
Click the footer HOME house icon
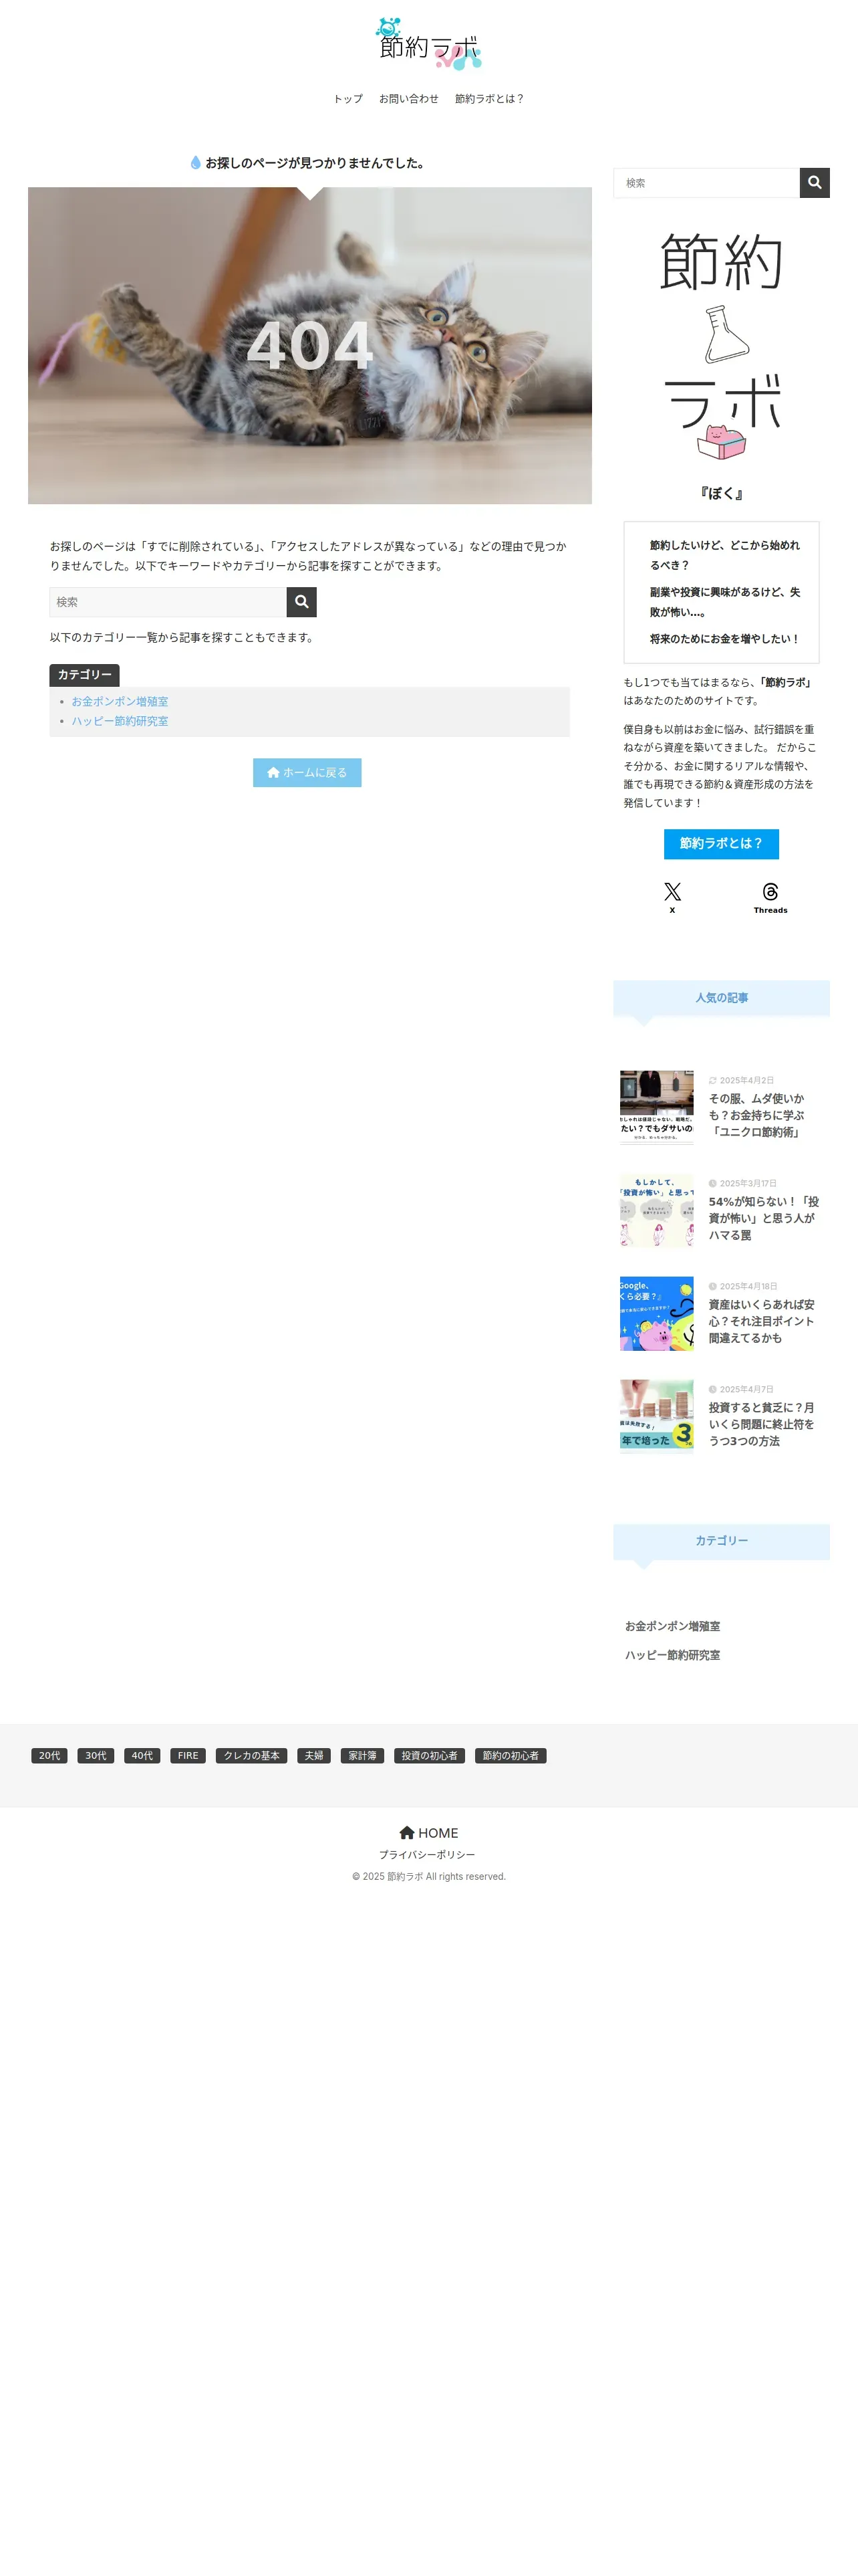click(406, 1833)
